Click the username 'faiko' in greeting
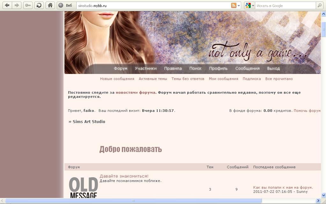 (x=89, y=111)
